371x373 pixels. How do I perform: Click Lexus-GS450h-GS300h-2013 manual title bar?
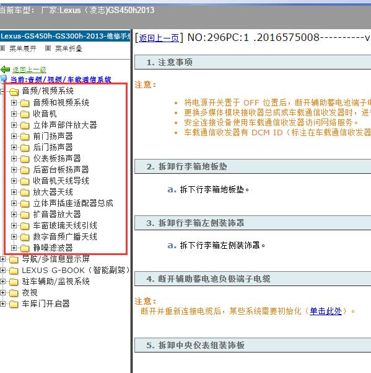click(x=65, y=36)
